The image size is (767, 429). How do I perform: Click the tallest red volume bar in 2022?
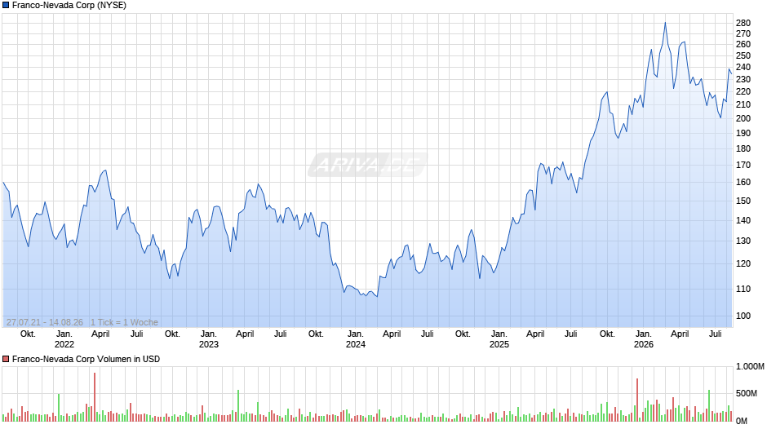[95, 397]
